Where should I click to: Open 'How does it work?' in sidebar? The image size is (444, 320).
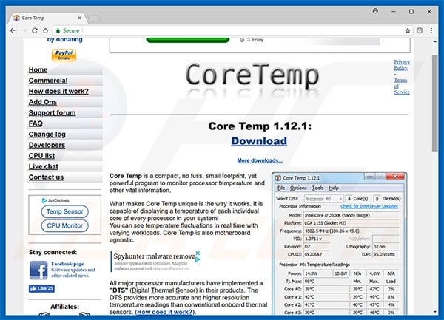(58, 92)
